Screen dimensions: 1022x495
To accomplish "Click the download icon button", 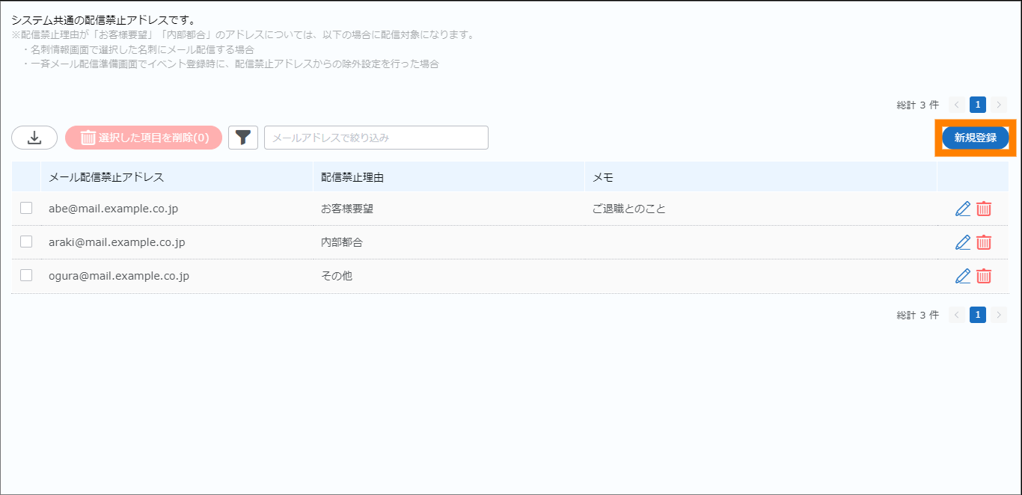I will click(34, 138).
